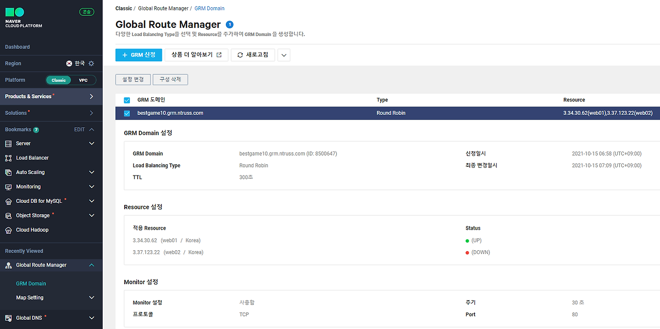This screenshot has height=329, width=660.
Task: Click the Round Robin cell in table
Action: [x=391, y=113]
